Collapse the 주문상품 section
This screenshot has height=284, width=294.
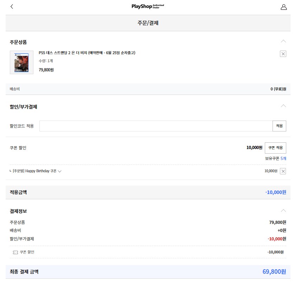point(284,41)
